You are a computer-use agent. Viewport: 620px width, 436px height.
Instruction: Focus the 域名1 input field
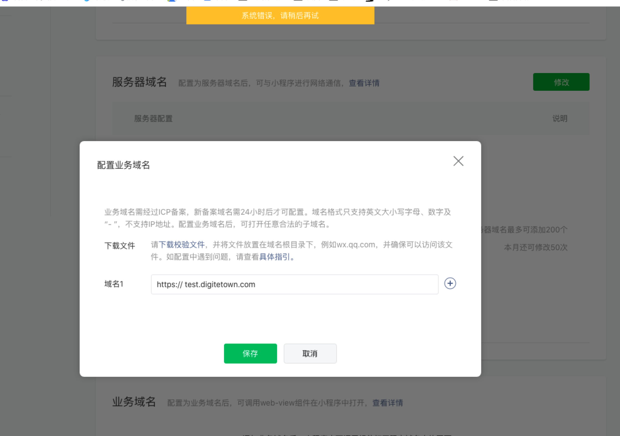click(x=295, y=284)
